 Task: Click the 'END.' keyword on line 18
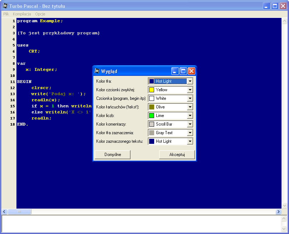[23, 124]
